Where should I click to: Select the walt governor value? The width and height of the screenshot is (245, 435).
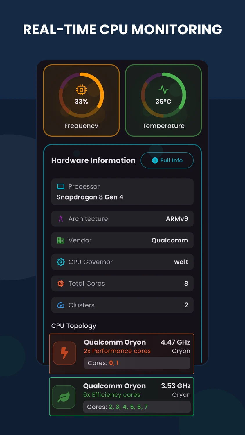181,262
